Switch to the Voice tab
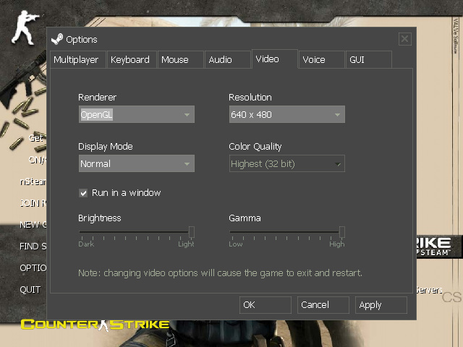Image resolution: width=463 pixels, height=347 pixels. click(x=314, y=60)
